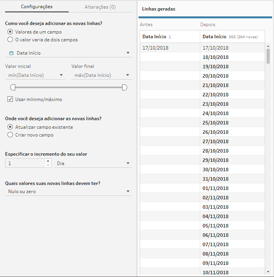
Task: Click the calendar icon beside Data Início
Action: tap(11, 53)
